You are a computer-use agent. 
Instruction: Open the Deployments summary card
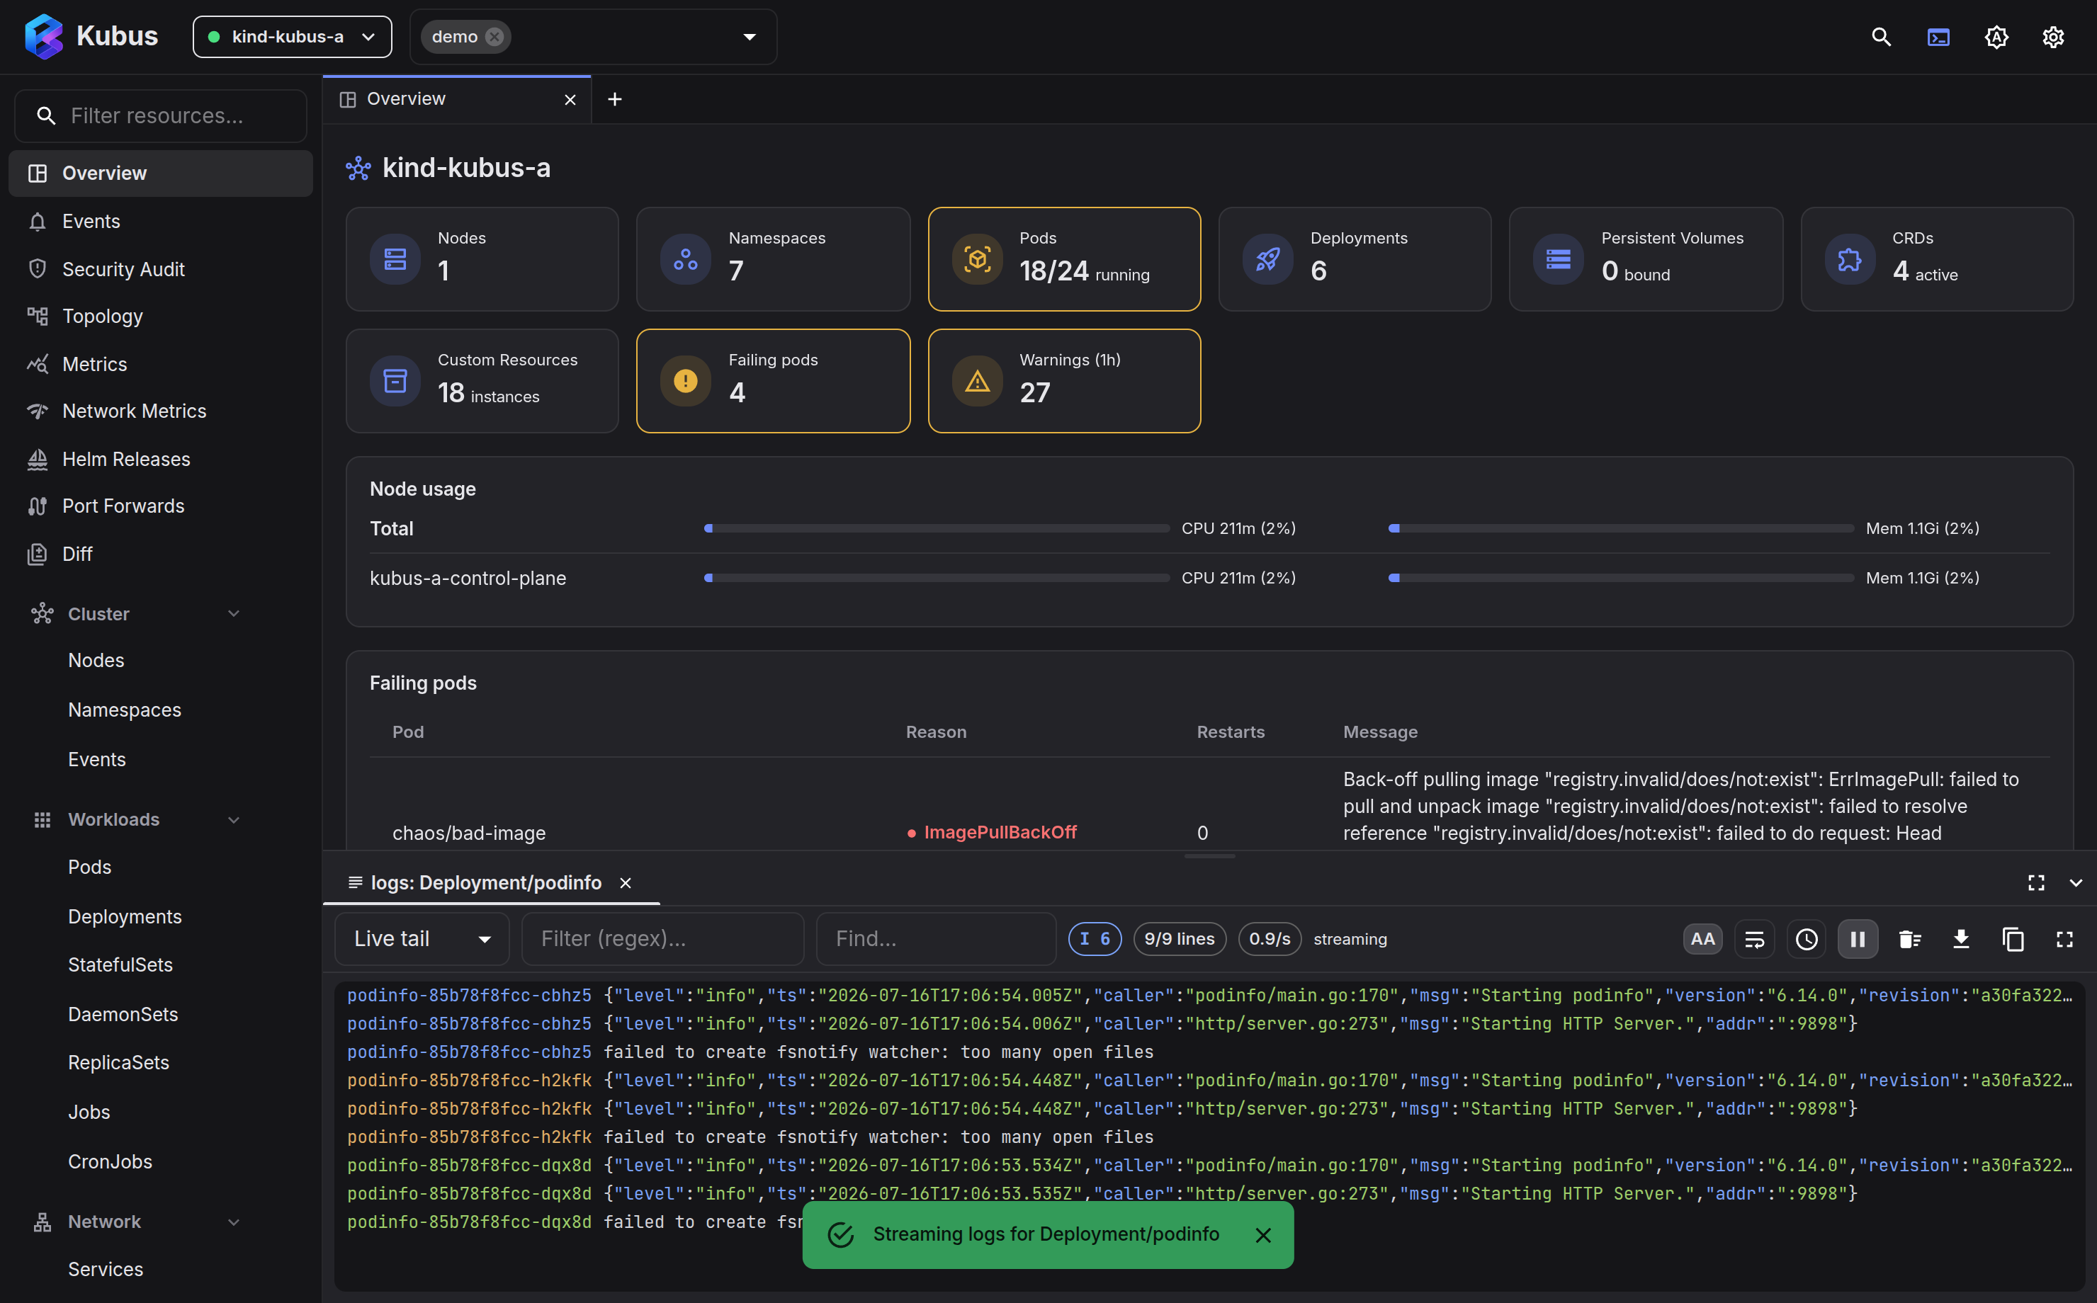click(1355, 258)
